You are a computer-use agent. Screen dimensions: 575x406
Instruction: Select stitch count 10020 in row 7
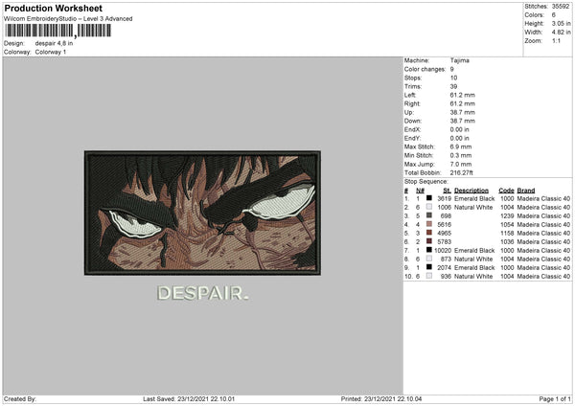[x=443, y=251]
